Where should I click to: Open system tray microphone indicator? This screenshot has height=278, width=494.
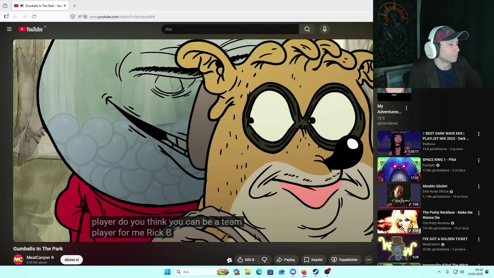[447, 272]
